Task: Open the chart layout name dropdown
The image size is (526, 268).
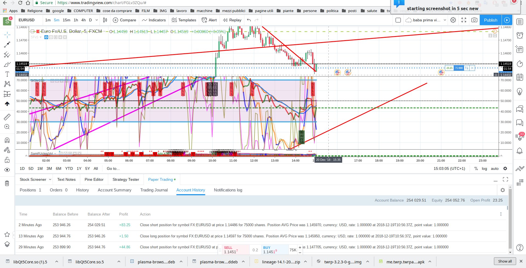Action: pyautogui.click(x=445, y=20)
